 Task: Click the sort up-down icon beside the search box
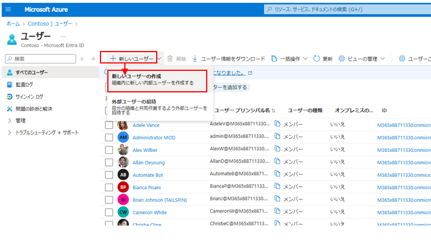pyautogui.click(x=82, y=59)
